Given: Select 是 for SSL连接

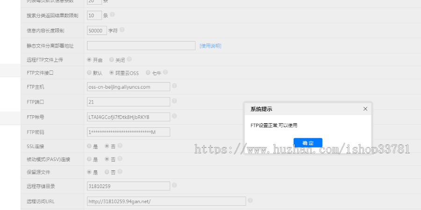Looking at the screenshot, I should tap(89, 146).
